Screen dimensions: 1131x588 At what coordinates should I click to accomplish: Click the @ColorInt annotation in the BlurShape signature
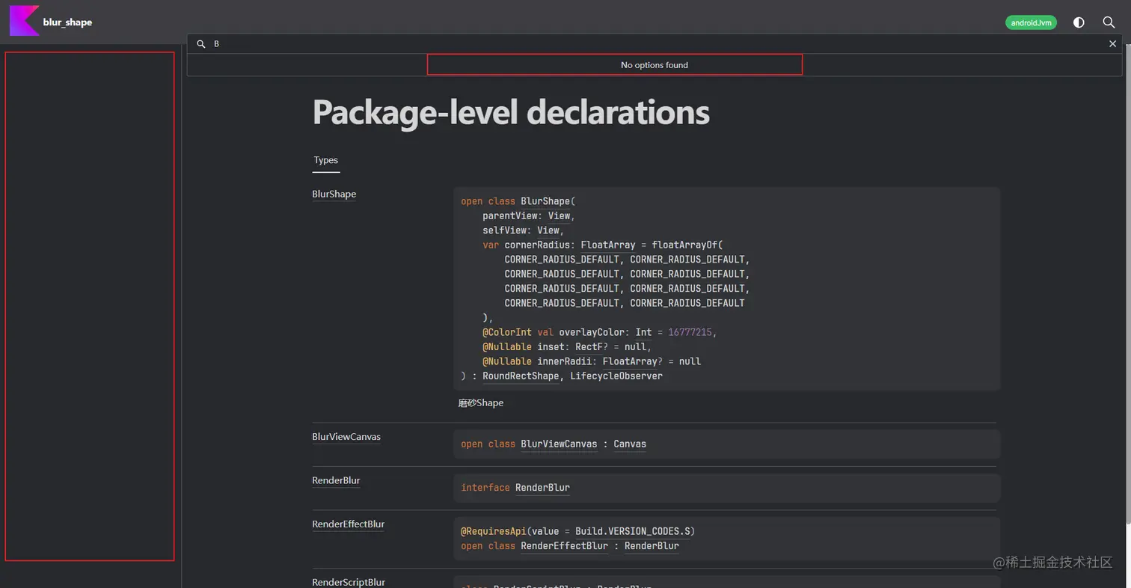[507, 331]
